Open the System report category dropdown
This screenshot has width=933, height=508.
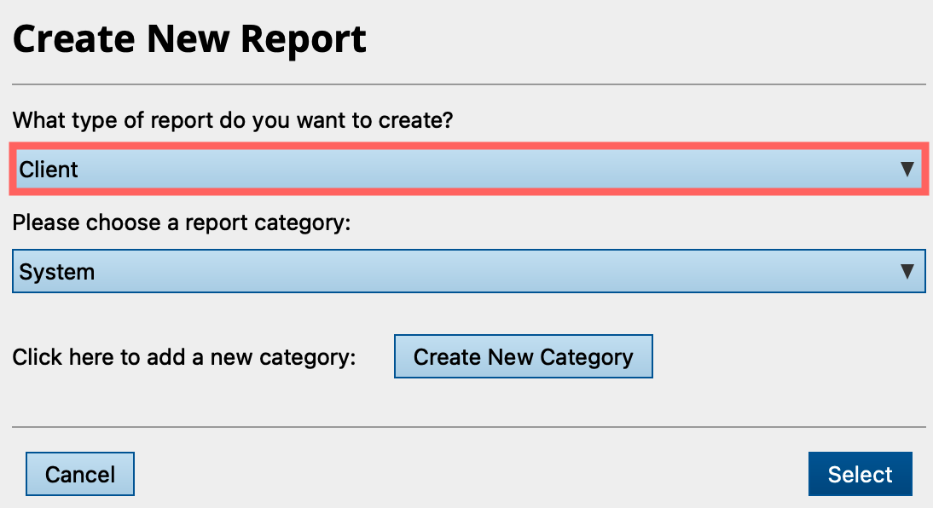coord(468,272)
